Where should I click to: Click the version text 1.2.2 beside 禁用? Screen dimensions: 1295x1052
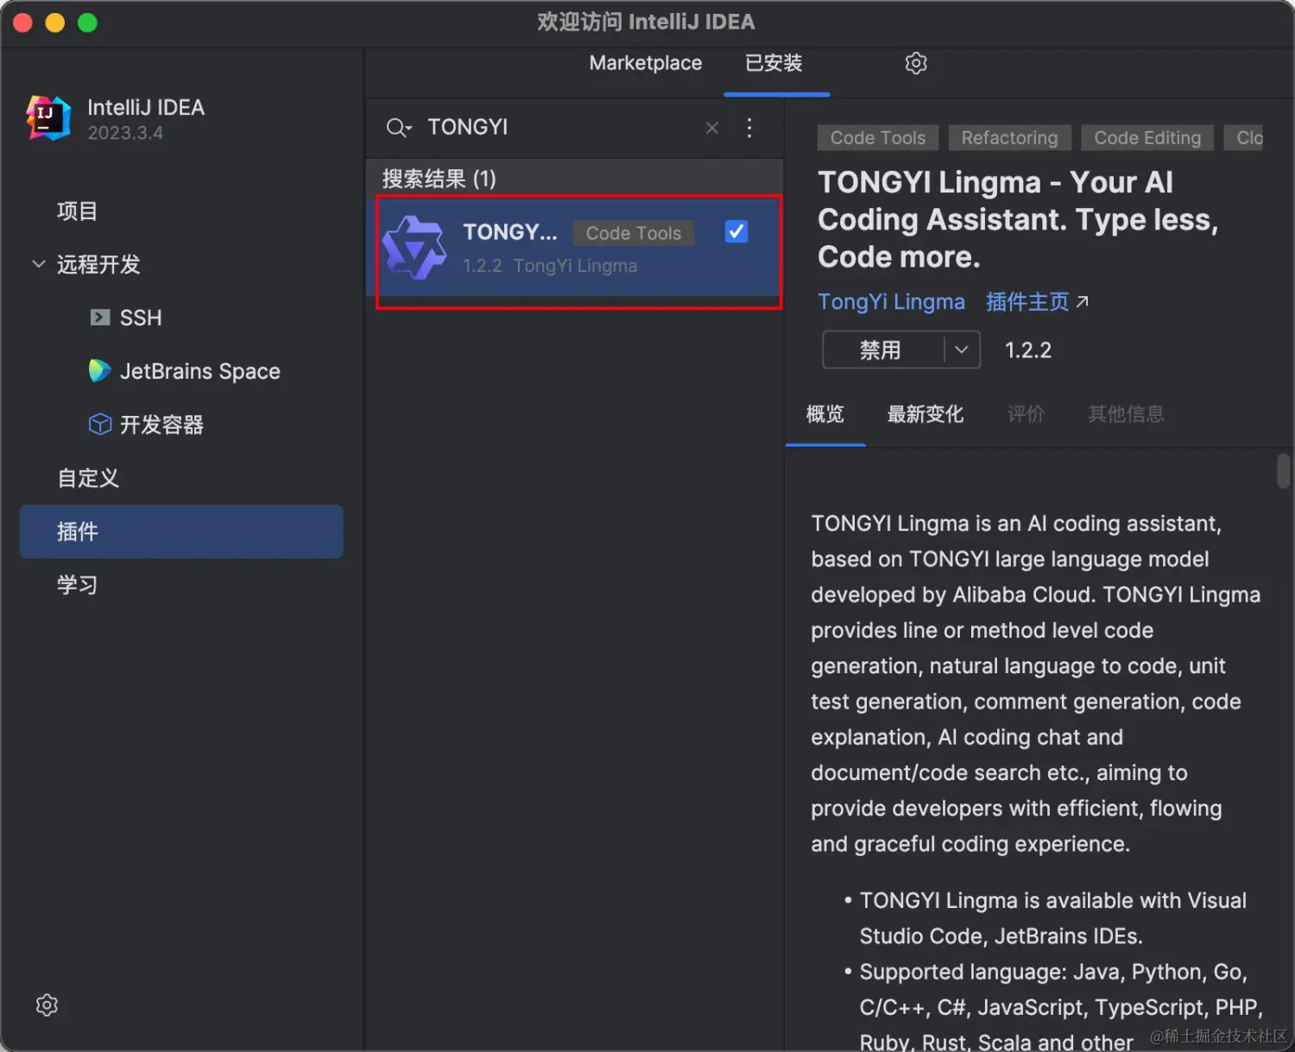(1028, 350)
